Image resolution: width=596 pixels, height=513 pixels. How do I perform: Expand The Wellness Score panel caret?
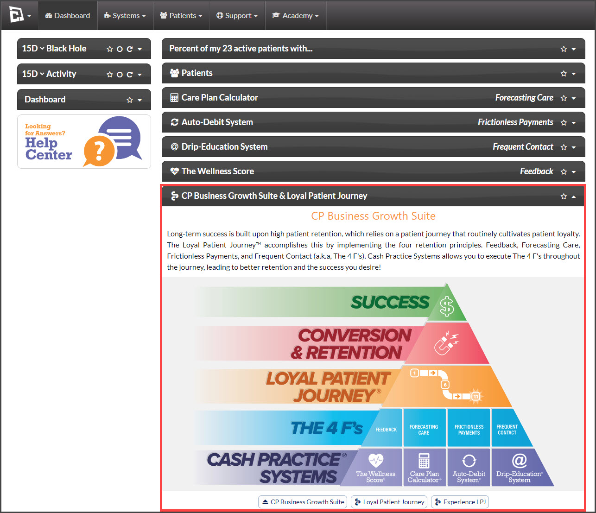coord(574,172)
